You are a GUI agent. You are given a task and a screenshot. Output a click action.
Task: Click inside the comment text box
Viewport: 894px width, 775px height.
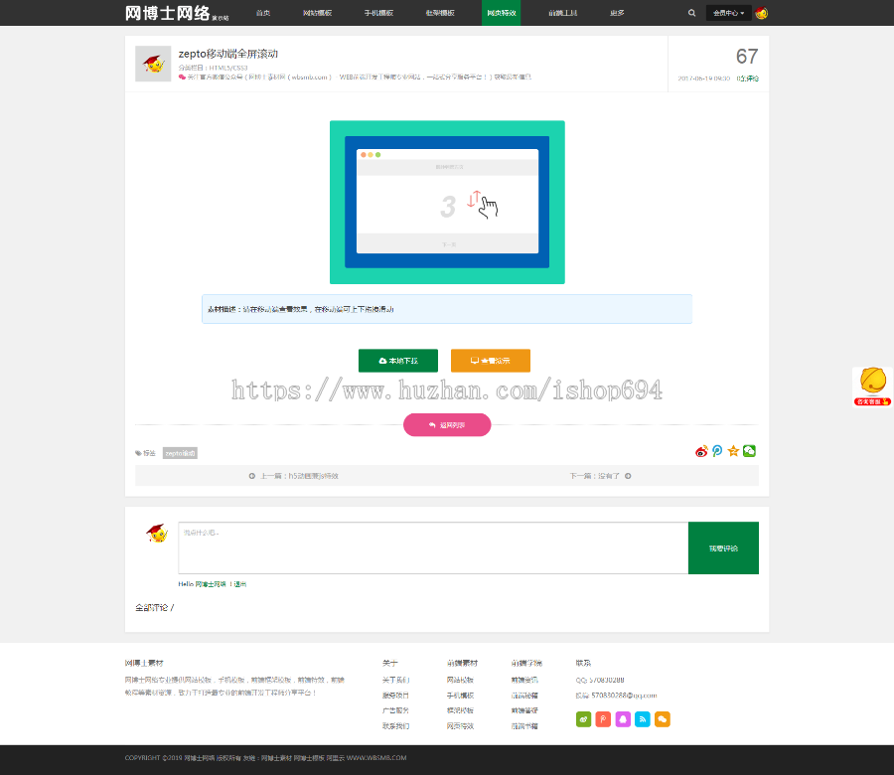pos(432,547)
